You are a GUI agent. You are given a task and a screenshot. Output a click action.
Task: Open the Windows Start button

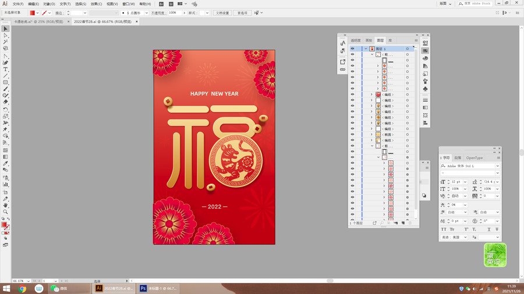pyautogui.click(x=6, y=288)
